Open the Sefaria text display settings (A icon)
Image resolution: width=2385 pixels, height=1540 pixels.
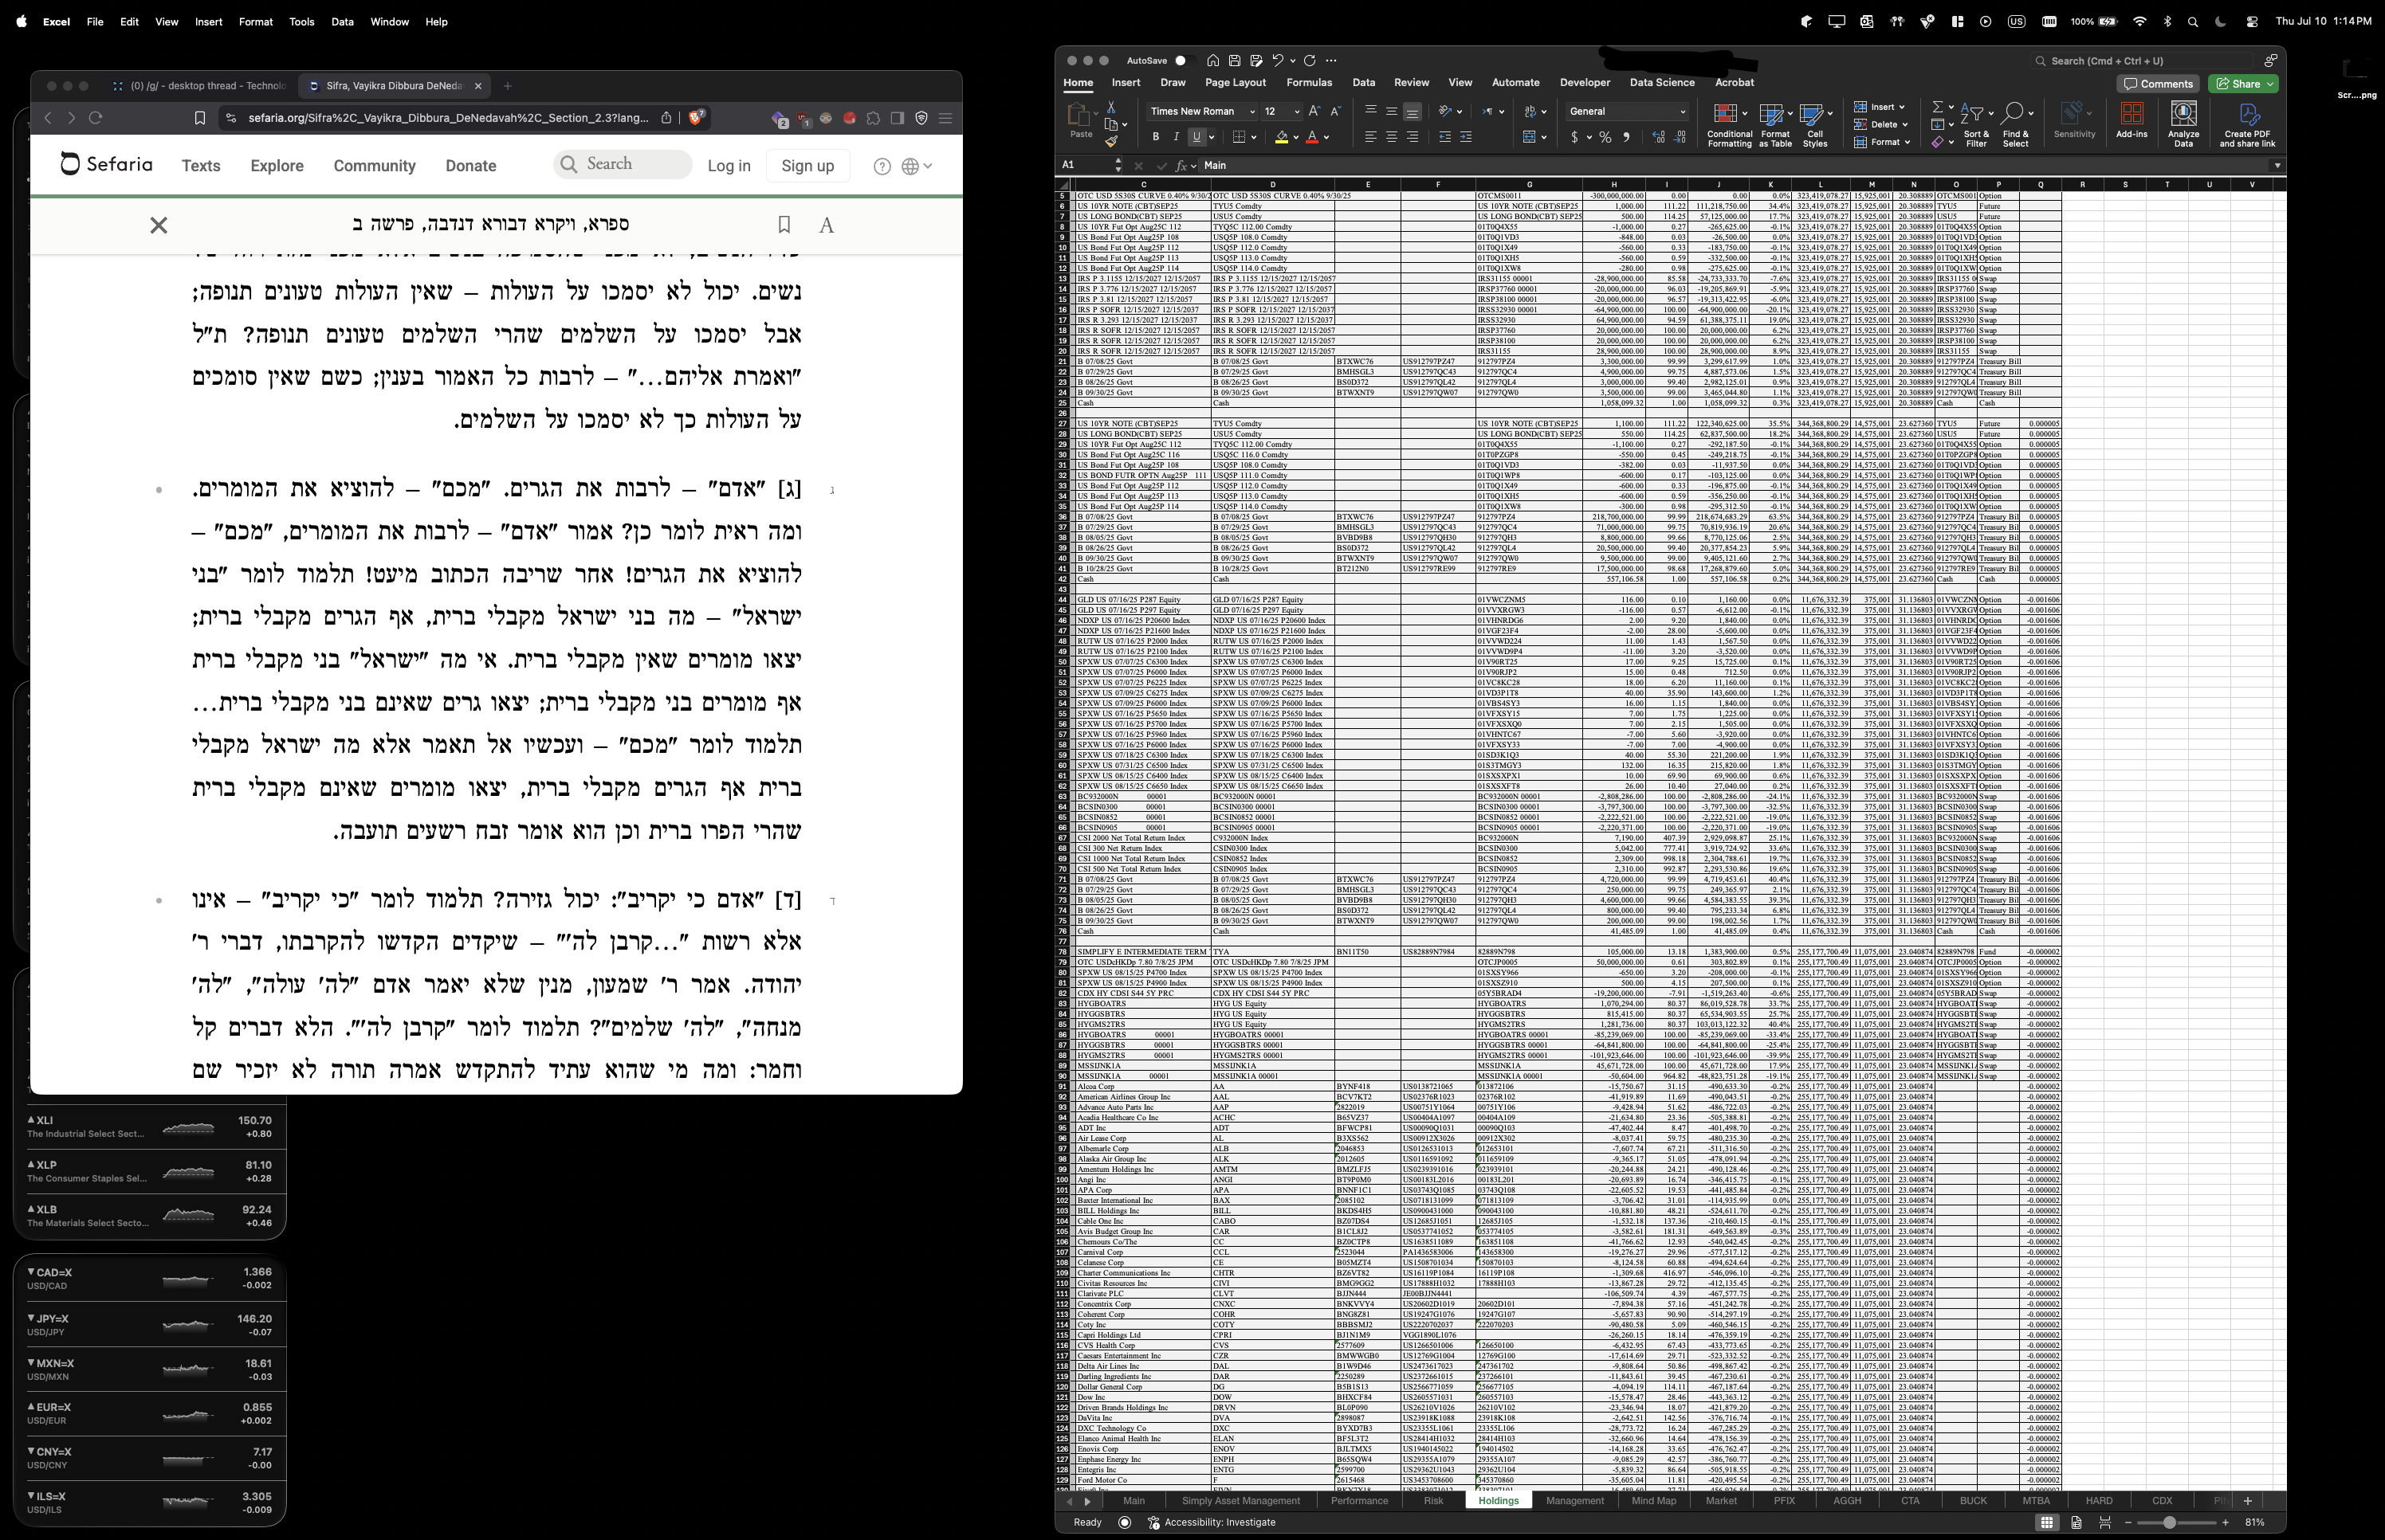(x=827, y=225)
